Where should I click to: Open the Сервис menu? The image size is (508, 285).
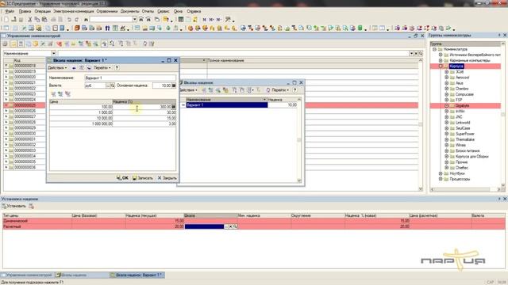[164, 11]
